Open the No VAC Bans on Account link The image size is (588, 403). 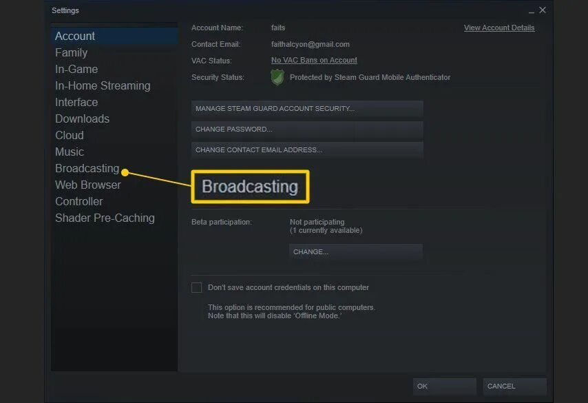314,60
